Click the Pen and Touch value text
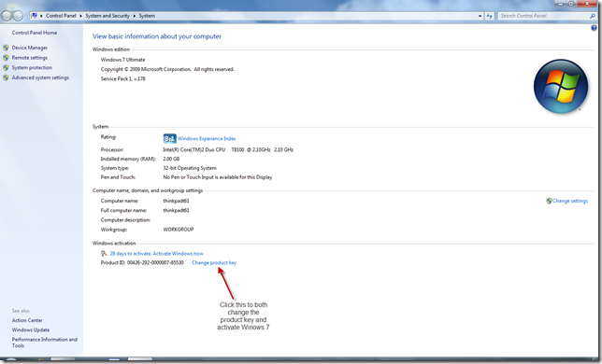 218,177
